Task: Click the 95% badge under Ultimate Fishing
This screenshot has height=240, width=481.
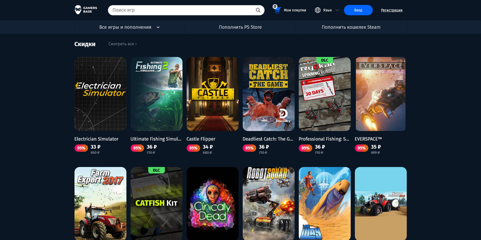Action: coord(137,148)
